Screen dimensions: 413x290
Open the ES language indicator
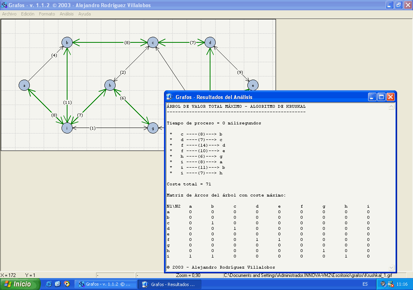pyautogui.click(x=365, y=284)
